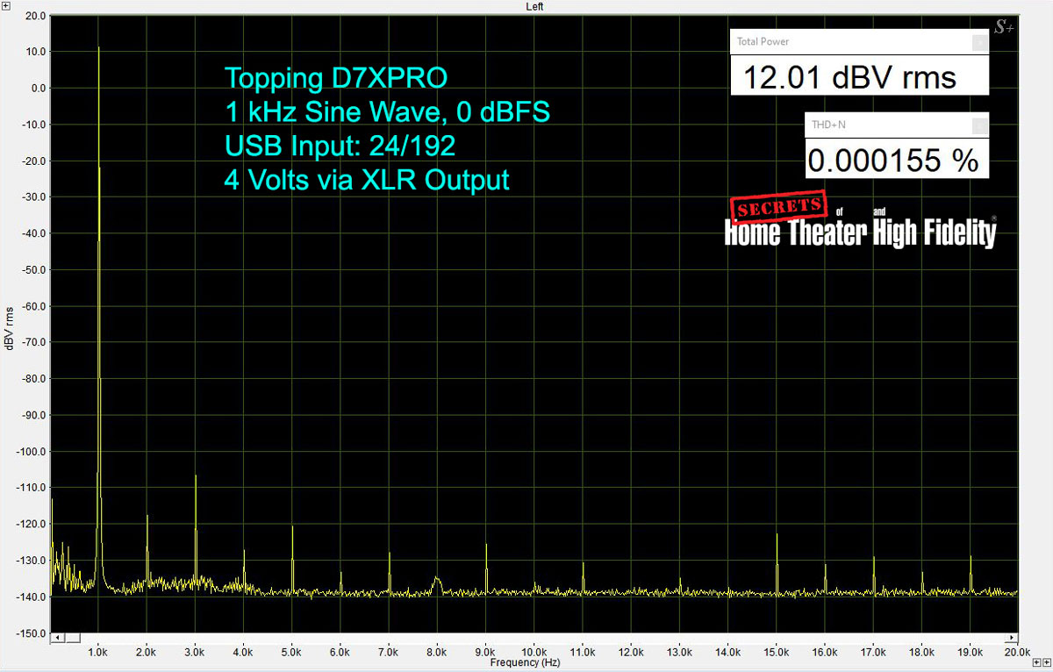This screenshot has width=1053, height=672.
Task: Click the S+ icon in graph corner
Action: point(1003,27)
